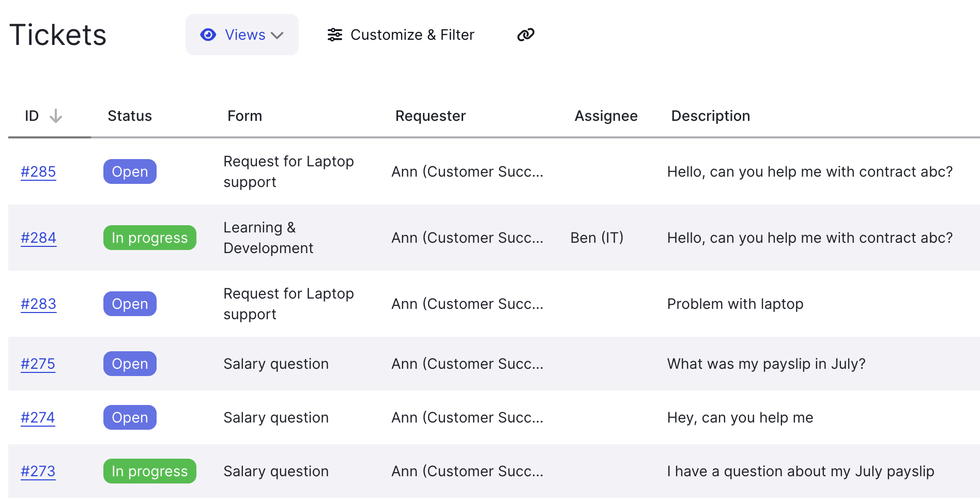980x500 pixels.
Task: Sort by the Status column header
Action: tap(130, 116)
